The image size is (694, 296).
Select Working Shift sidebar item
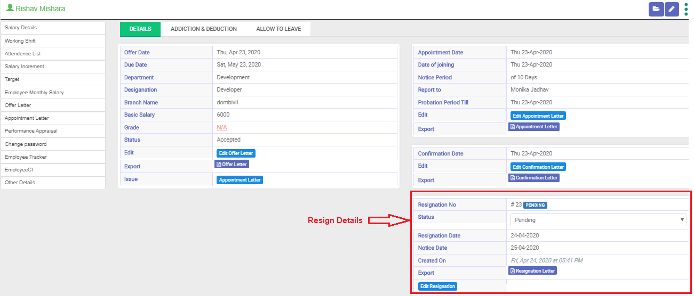tap(53, 41)
